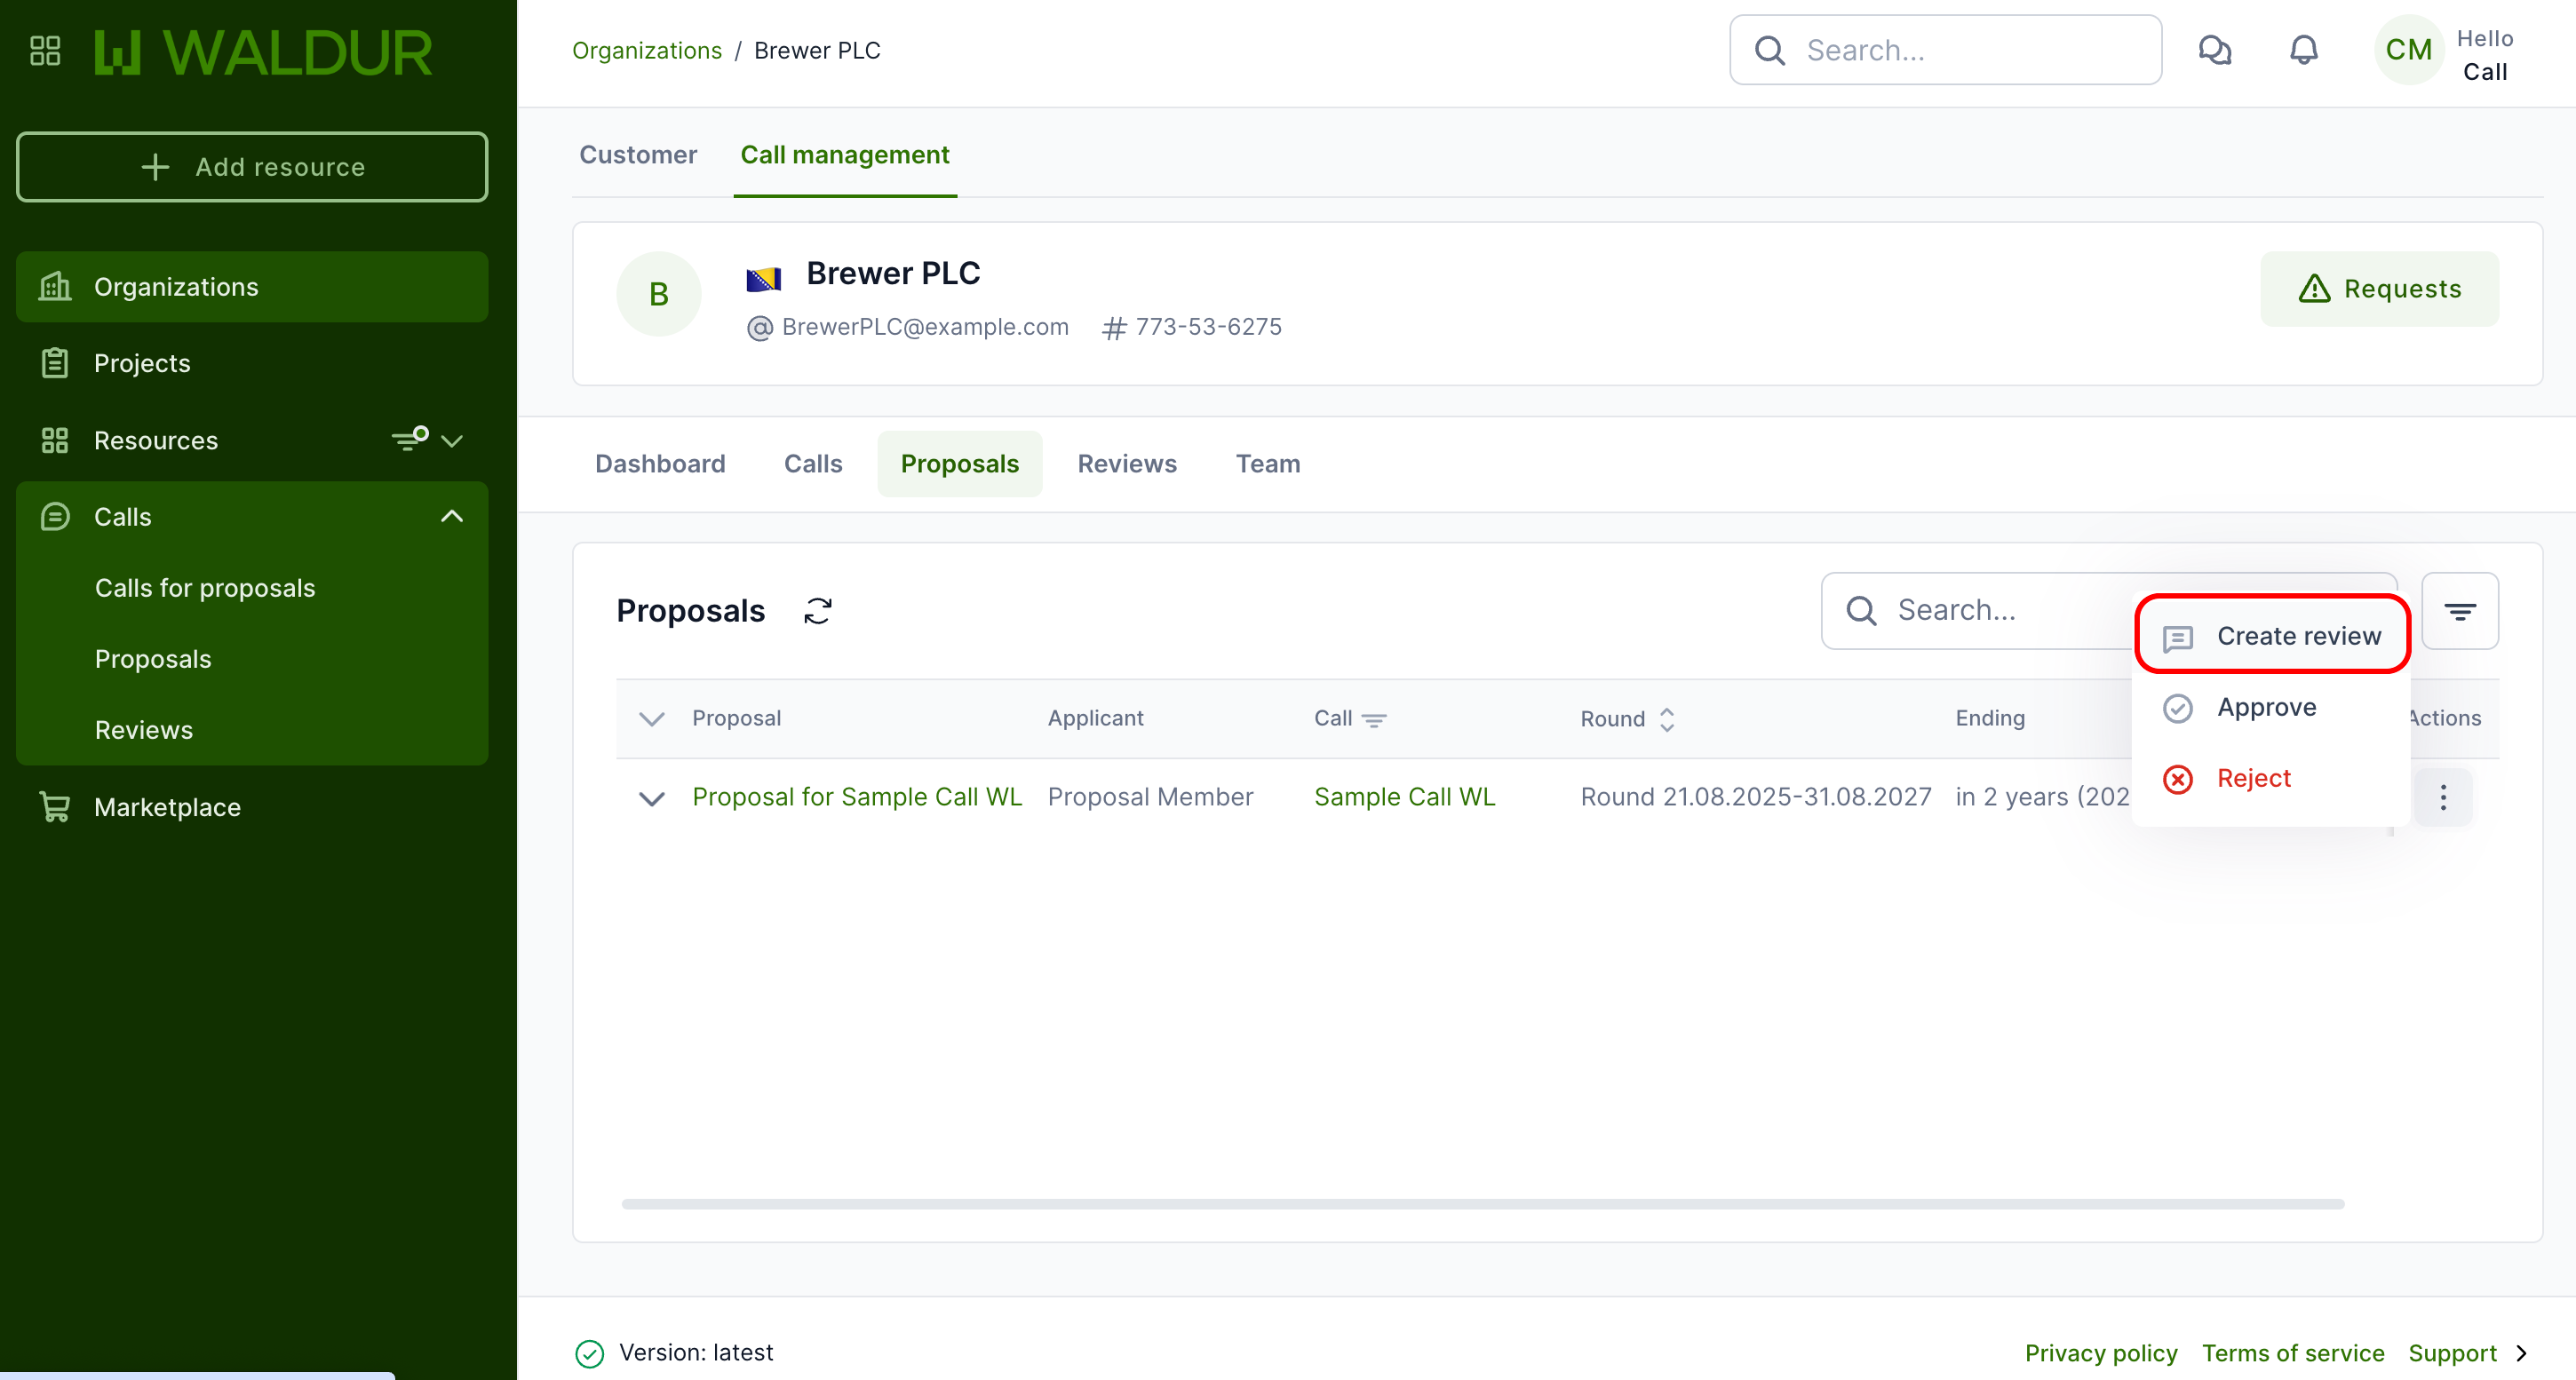Expand the Proposal for Sample Call WL row
The image size is (2576, 1380).
click(651, 798)
